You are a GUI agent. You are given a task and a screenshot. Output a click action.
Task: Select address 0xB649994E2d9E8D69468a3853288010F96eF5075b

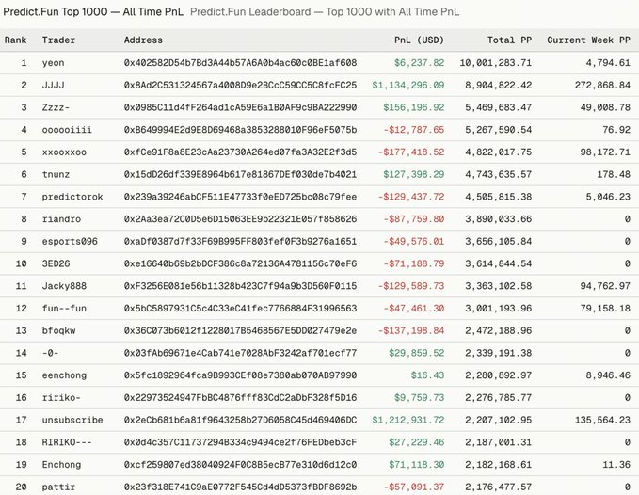240,130
